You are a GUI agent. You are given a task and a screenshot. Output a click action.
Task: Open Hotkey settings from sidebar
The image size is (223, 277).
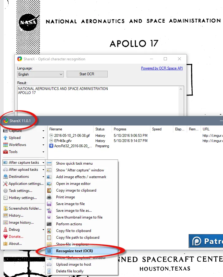[22, 198]
